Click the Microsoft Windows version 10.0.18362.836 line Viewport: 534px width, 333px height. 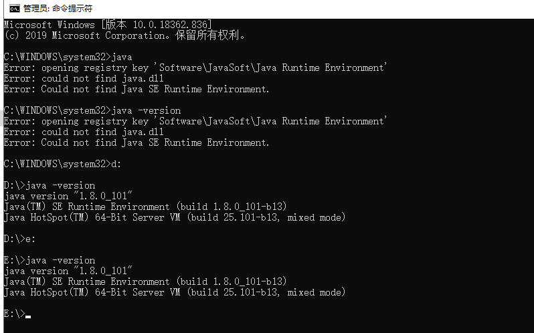[x=108, y=25]
